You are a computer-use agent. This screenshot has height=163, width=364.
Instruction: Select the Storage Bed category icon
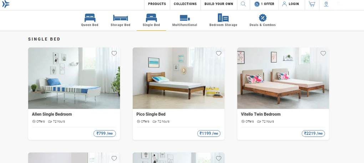121,18
